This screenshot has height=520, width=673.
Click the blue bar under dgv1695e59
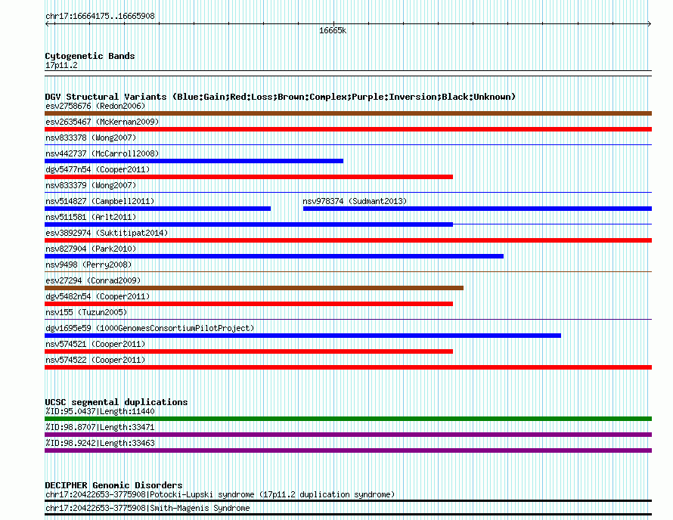click(302, 336)
